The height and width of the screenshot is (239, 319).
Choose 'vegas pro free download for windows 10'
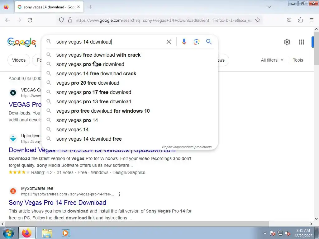[130, 111]
